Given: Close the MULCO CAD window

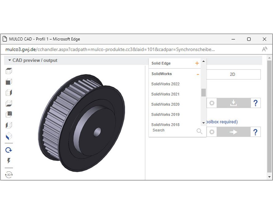Looking at the screenshot, I should tap(264, 39).
